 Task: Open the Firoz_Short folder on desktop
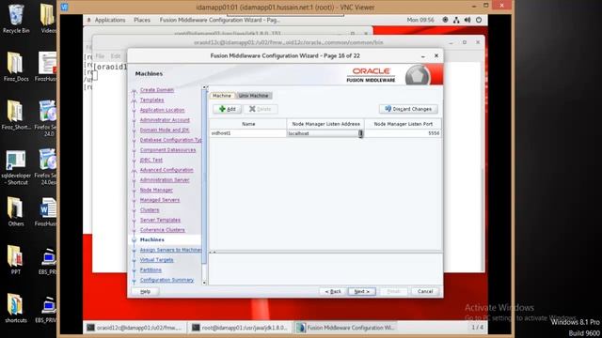coord(16,115)
